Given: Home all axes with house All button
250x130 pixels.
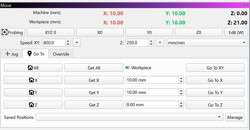Looking at the screenshot, I should coord(33,68).
